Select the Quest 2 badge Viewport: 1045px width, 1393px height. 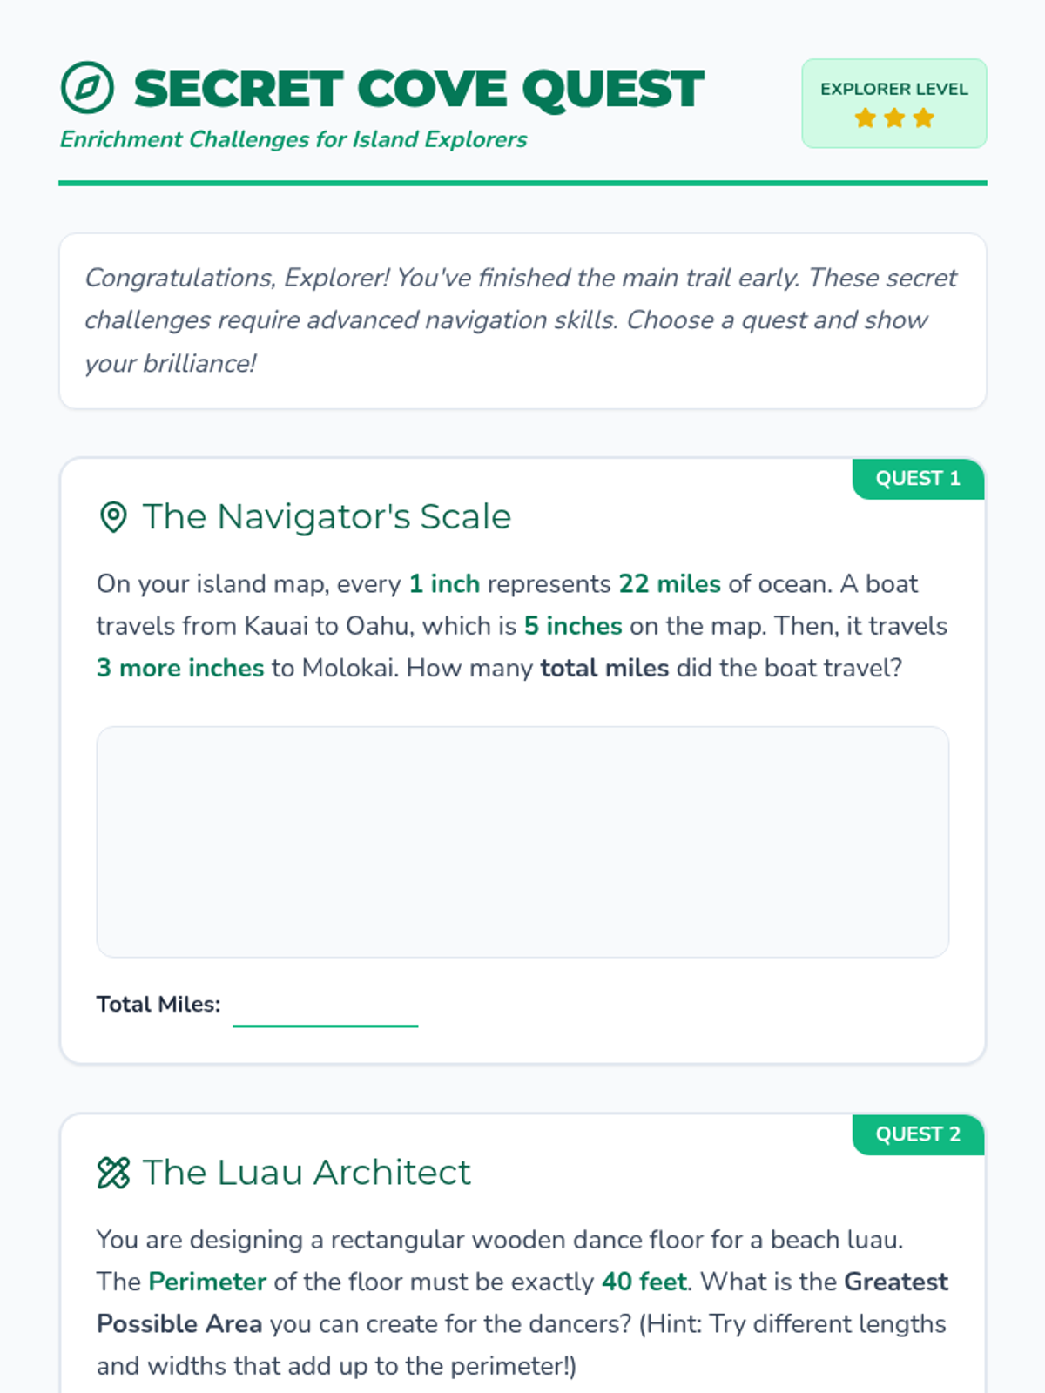918,1134
